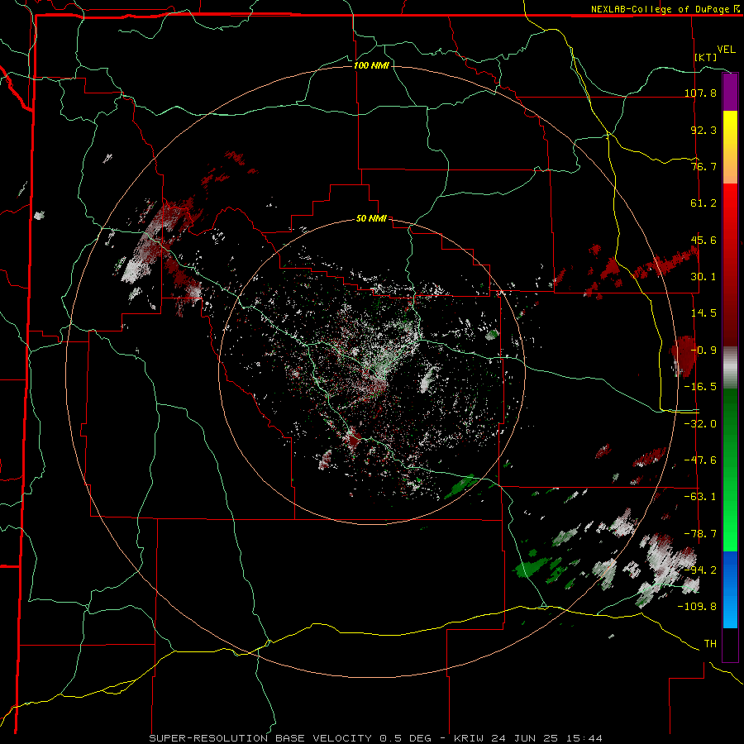Click the [KT] units label
Image resolution: width=744 pixels, height=744 pixels.
706,57
